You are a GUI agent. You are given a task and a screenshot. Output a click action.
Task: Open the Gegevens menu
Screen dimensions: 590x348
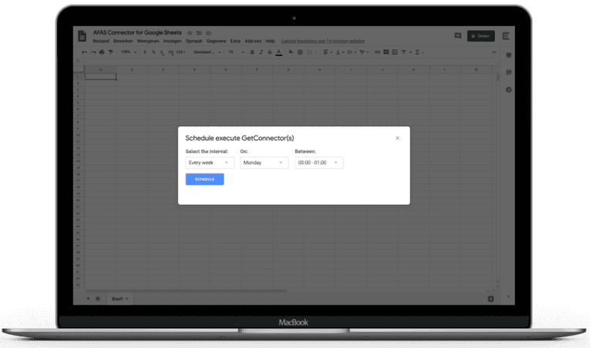216,41
